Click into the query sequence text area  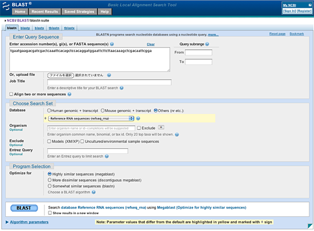(x=89, y=60)
